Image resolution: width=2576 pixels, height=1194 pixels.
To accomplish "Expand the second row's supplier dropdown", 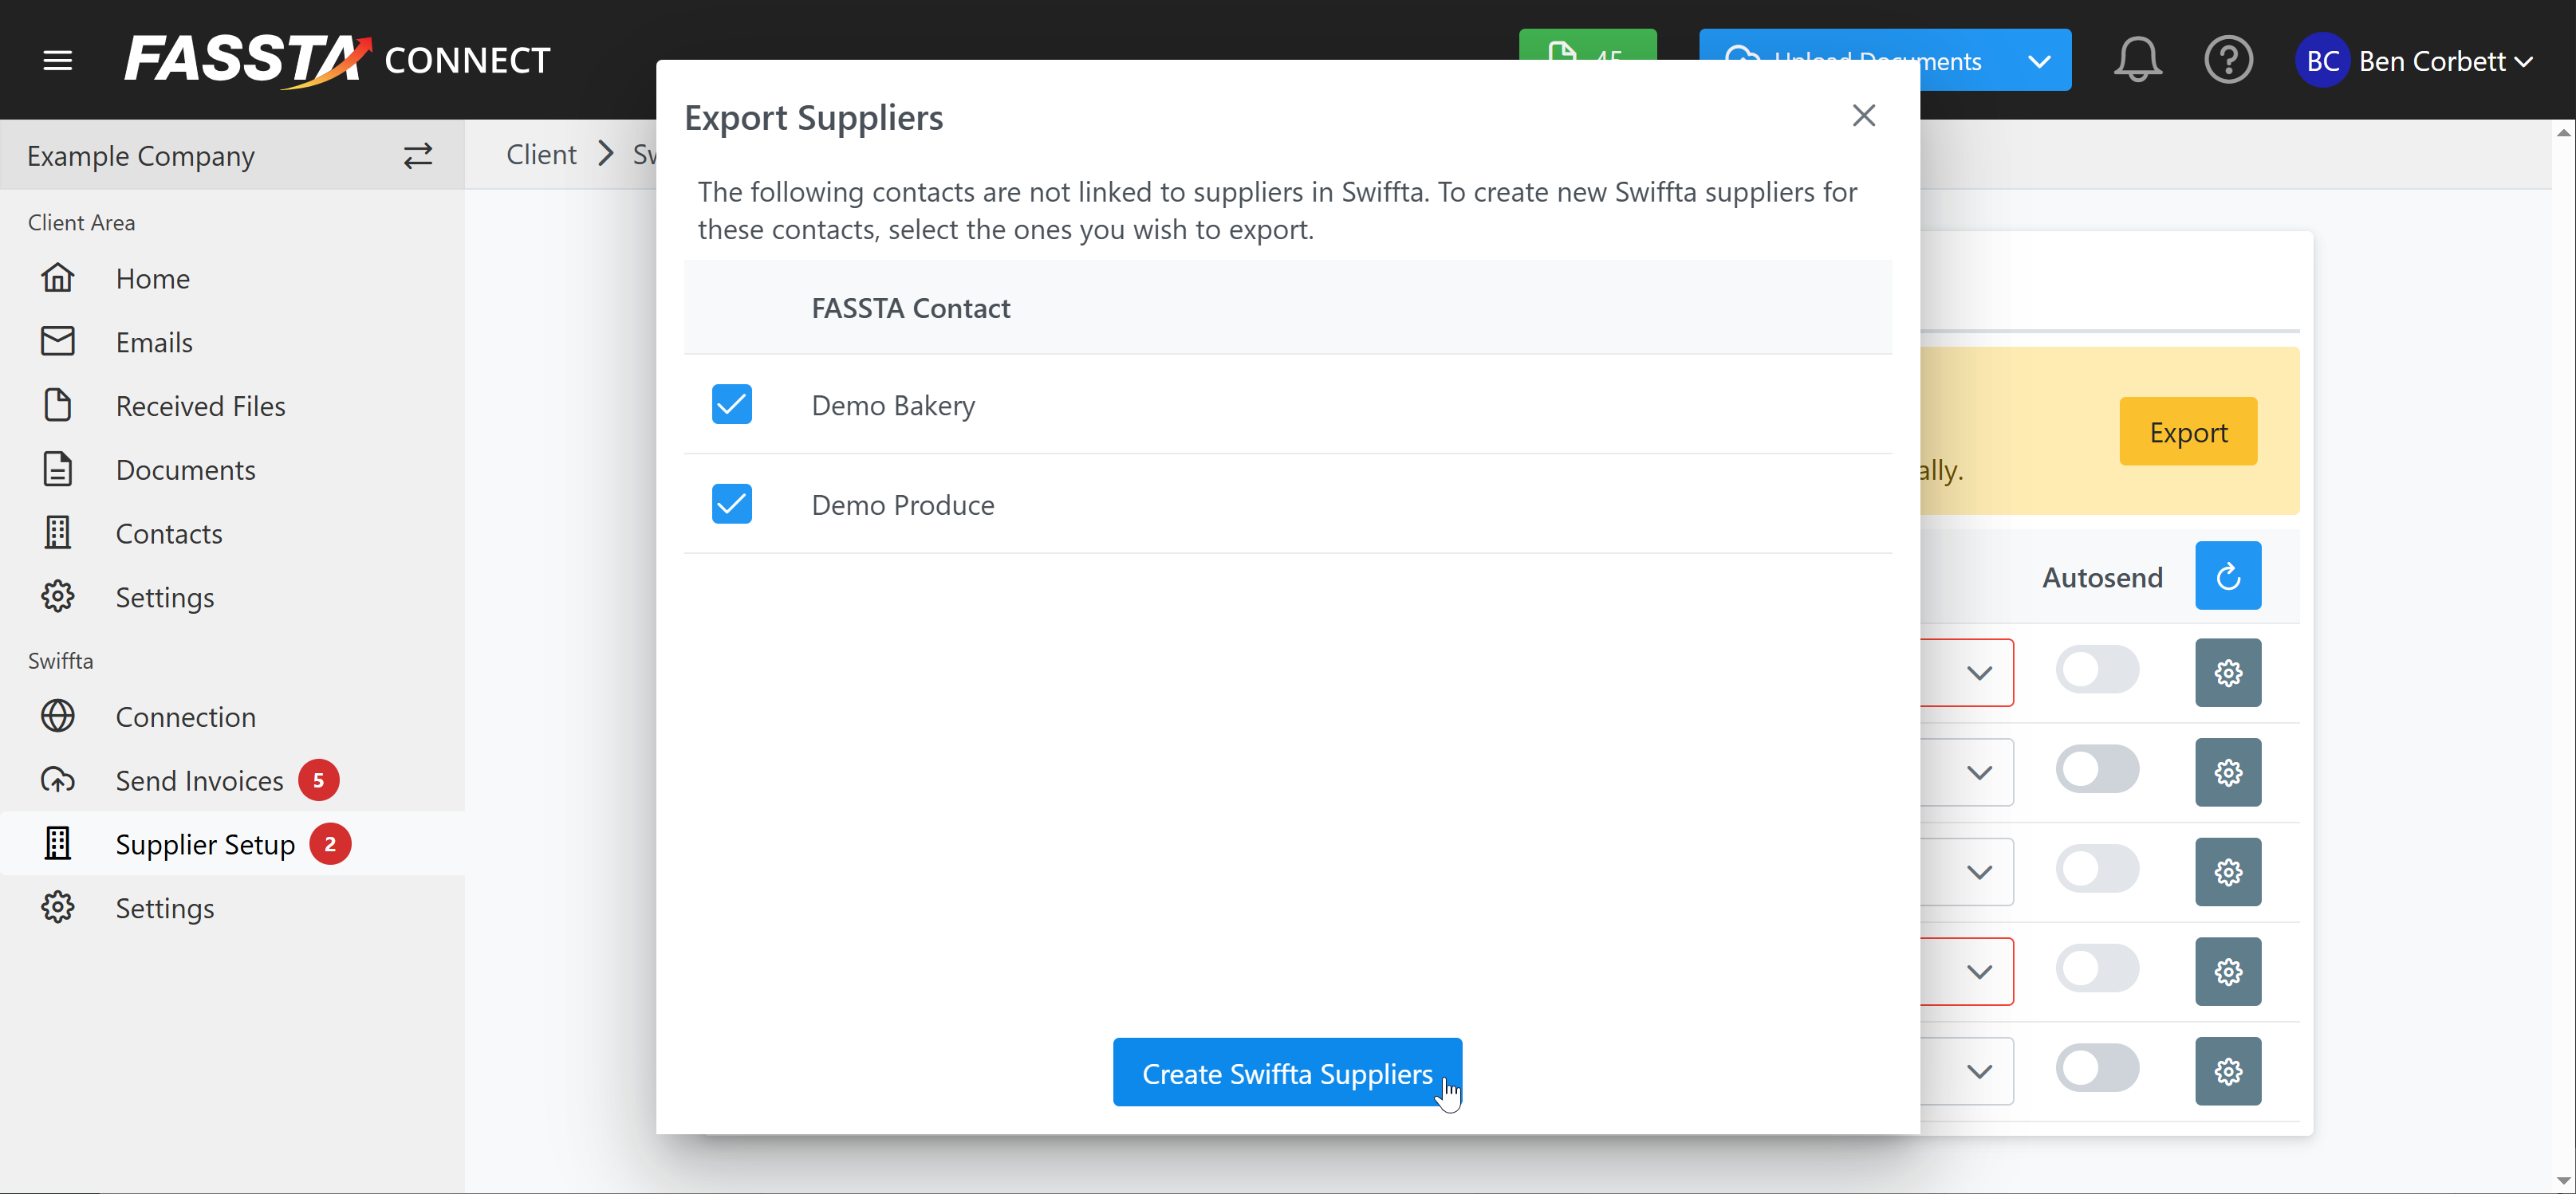I will point(1978,772).
